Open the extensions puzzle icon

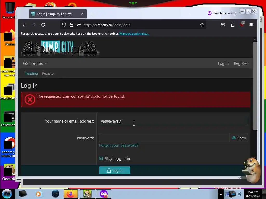tap(232, 25)
